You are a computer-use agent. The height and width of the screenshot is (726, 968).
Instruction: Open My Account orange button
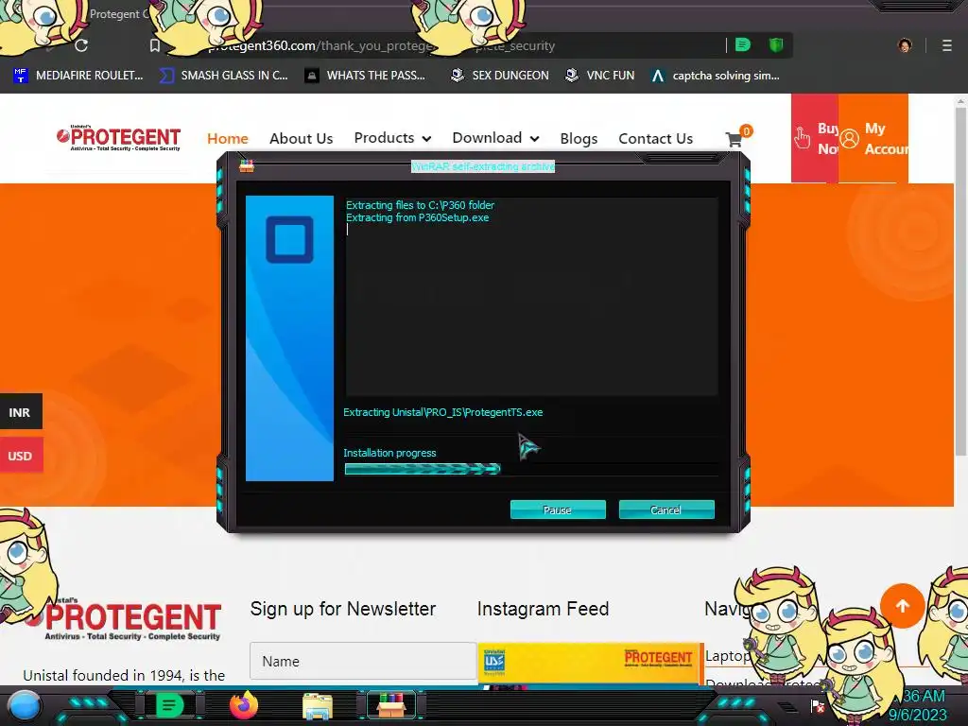point(873,138)
